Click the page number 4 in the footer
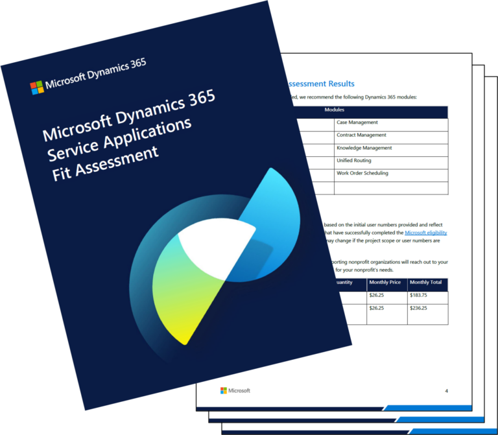The height and width of the screenshot is (435, 498). pos(446,391)
